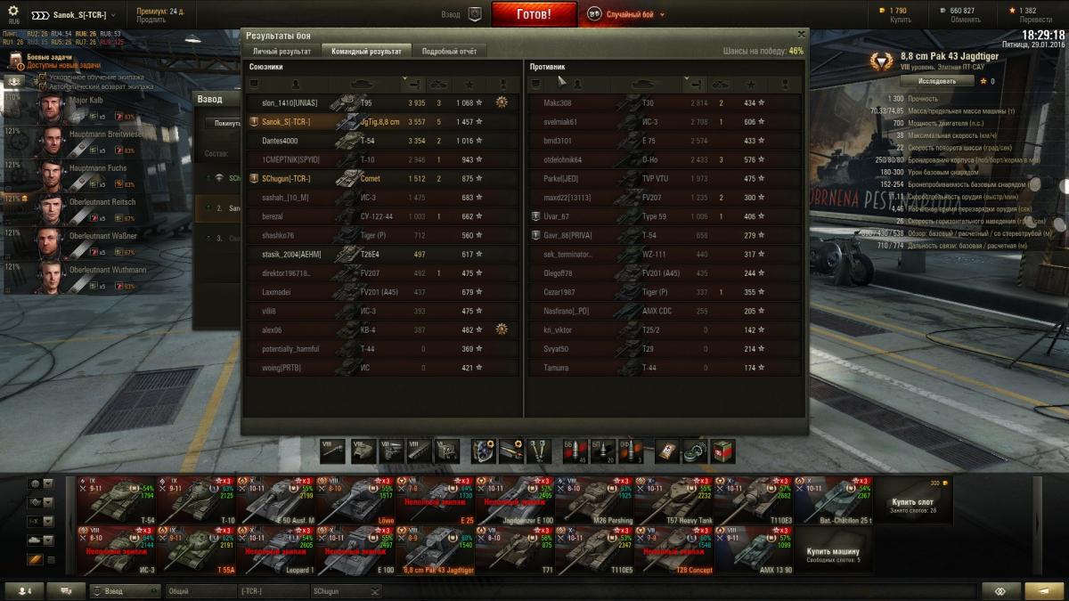Viewport: 1069px width, 601px height.
Task: Select the T57 Heavy Tank in carousel
Action: tap(673, 500)
